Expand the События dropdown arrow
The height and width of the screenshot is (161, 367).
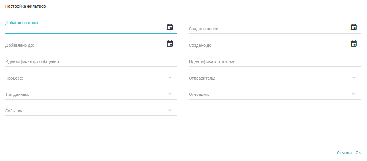click(170, 110)
